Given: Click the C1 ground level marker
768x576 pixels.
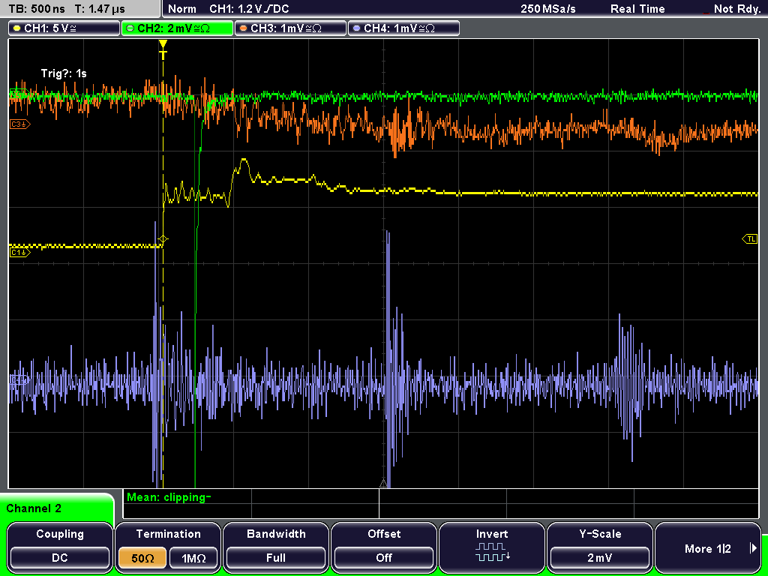Looking at the screenshot, I should coord(20,252).
